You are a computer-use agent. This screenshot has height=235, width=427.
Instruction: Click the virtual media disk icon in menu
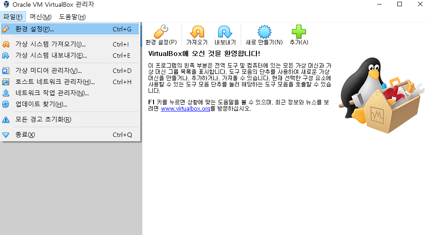[6, 71]
